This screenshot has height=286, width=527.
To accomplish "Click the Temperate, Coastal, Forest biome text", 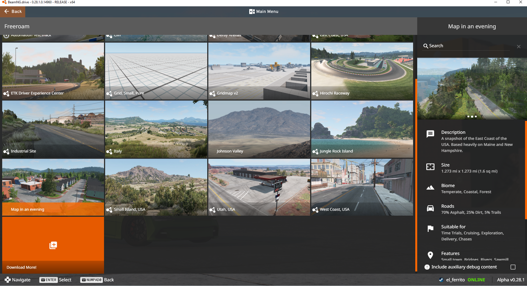I will click(x=466, y=192).
